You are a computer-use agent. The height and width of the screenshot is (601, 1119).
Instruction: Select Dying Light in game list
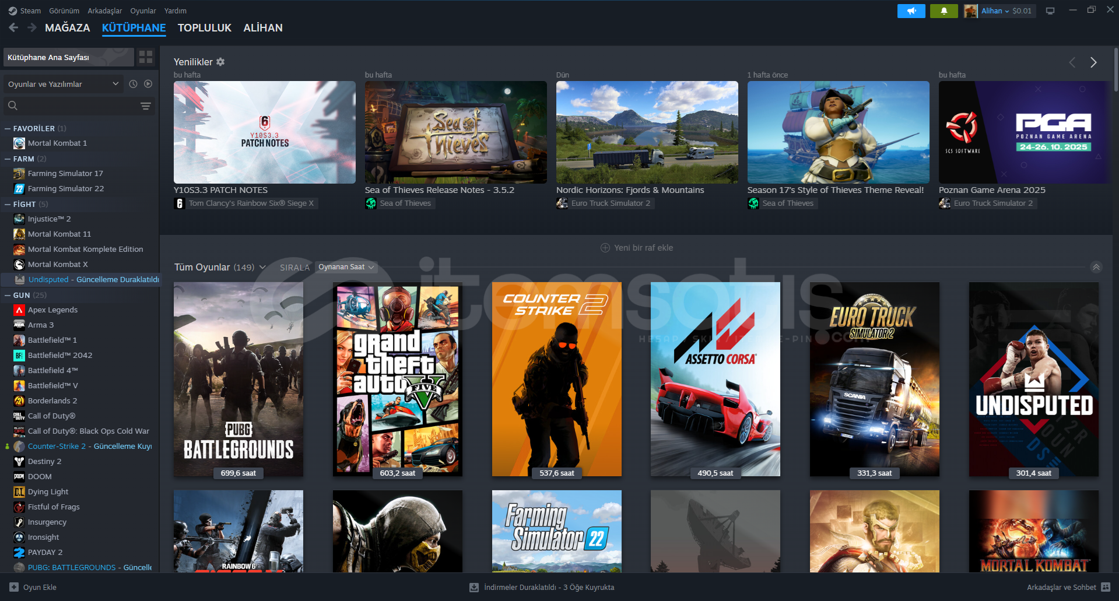(x=48, y=492)
